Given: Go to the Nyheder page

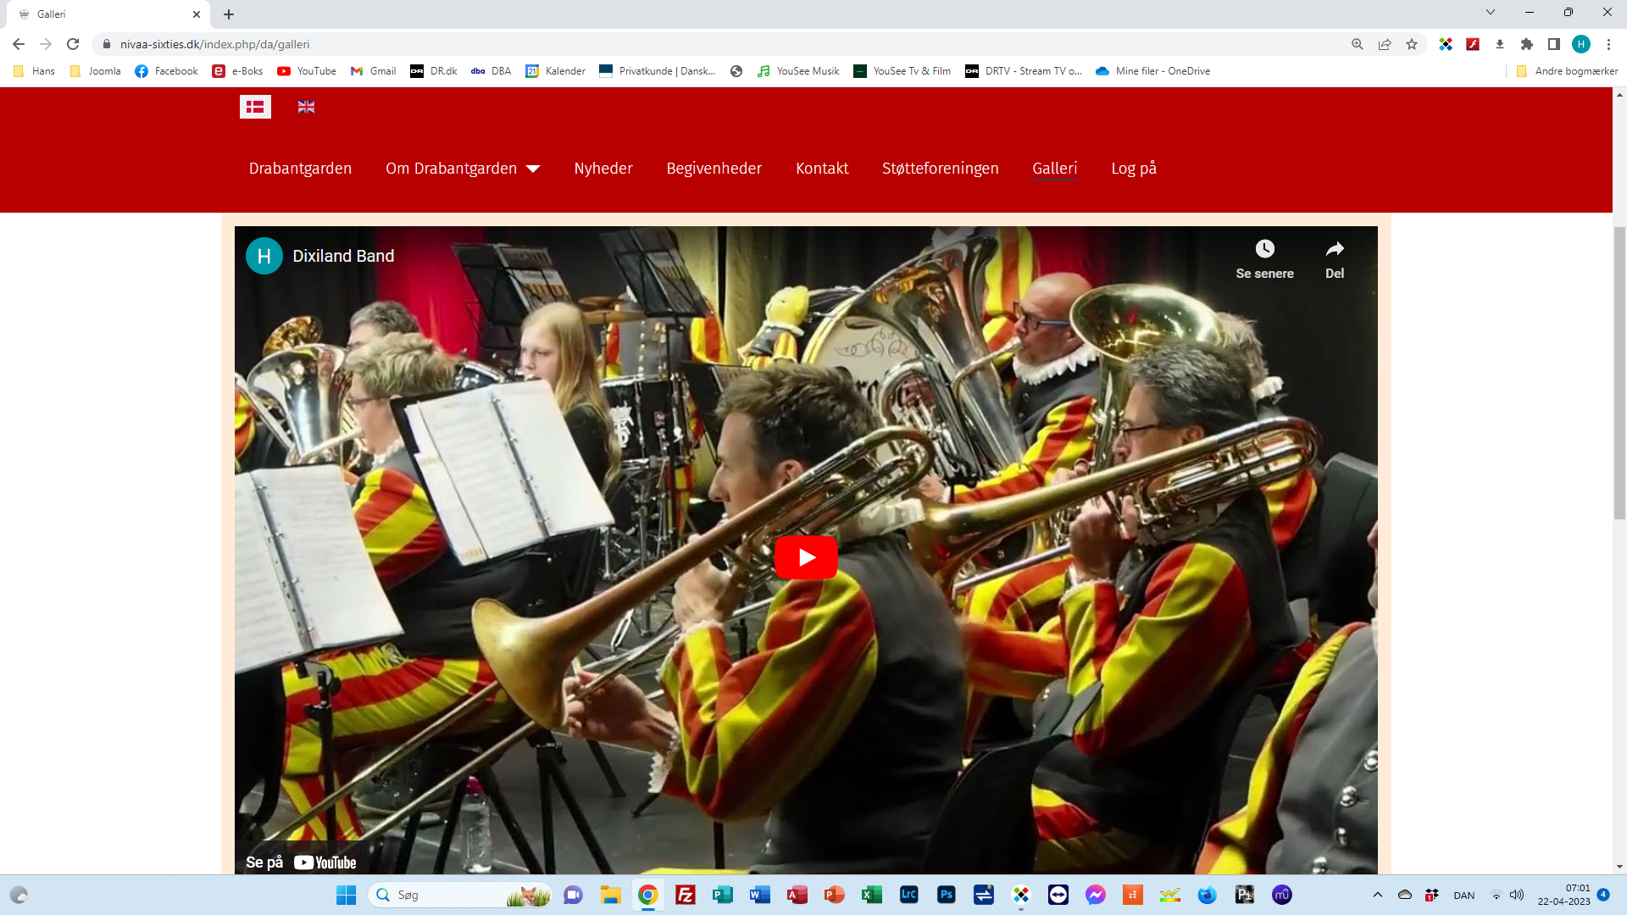Looking at the screenshot, I should point(603,169).
